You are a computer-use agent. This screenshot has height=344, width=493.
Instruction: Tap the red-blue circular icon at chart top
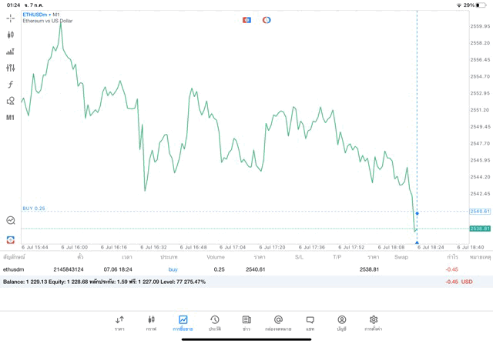[x=267, y=20]
